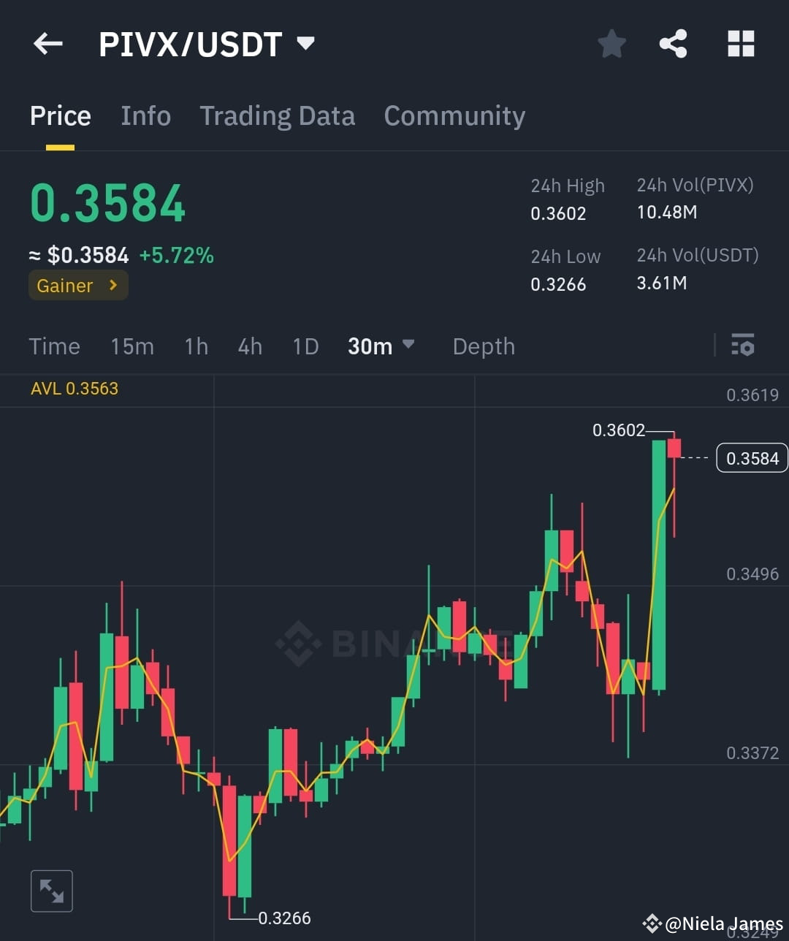The image size is (789, 941).
Task: Open the grid layout icon top right
Action: [x=741, y=44]
